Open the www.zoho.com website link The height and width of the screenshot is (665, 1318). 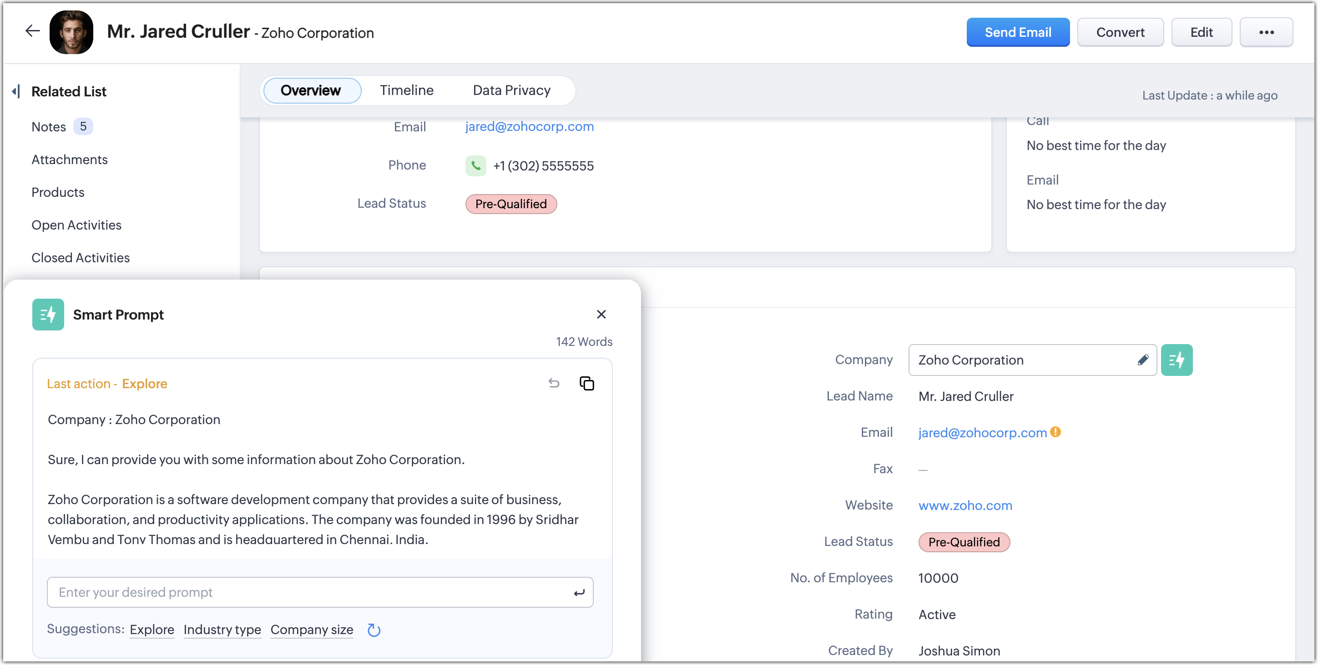click(x=965, y=505)
